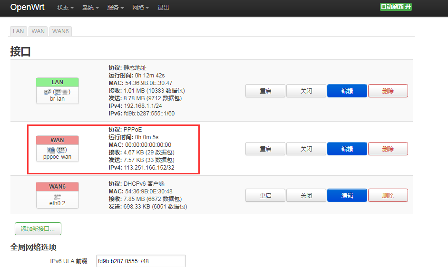The image size is (448, 267).
Task: Delete the WAN interface with 删除
Action: point(388,149)
